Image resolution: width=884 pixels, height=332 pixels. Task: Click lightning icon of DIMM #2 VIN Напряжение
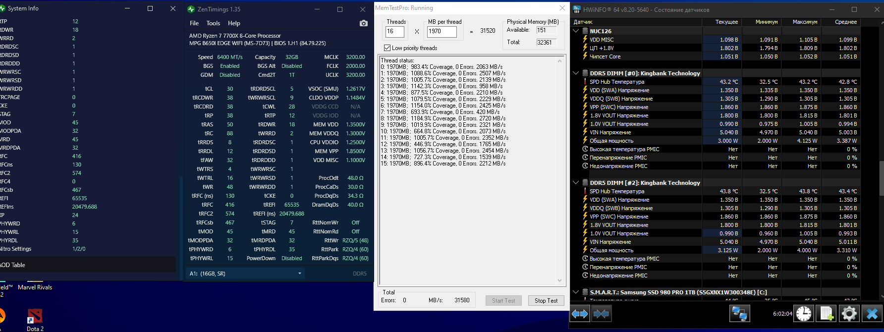click(585, 241)
